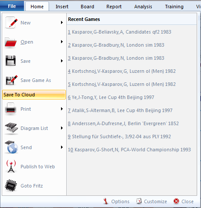Switch to the Insert ribbon tab

tap(62, 7)
